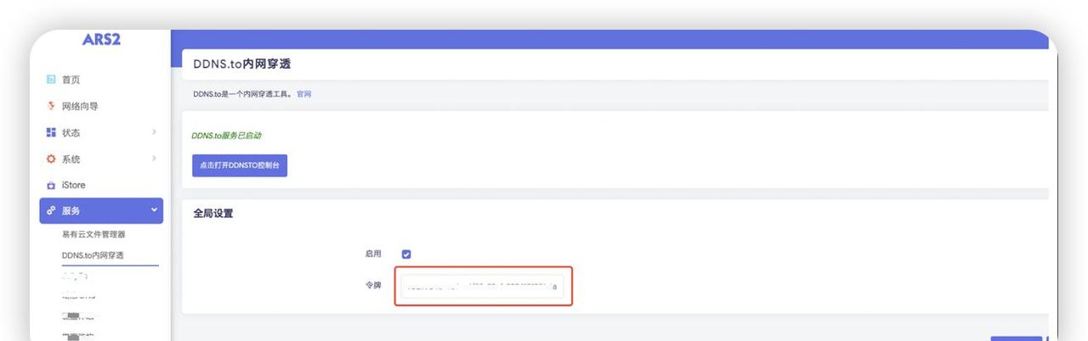Screen dimensions: 1088x341
Task: Expand the 系统 menu chevron
Action: click(x=154, y=159)
